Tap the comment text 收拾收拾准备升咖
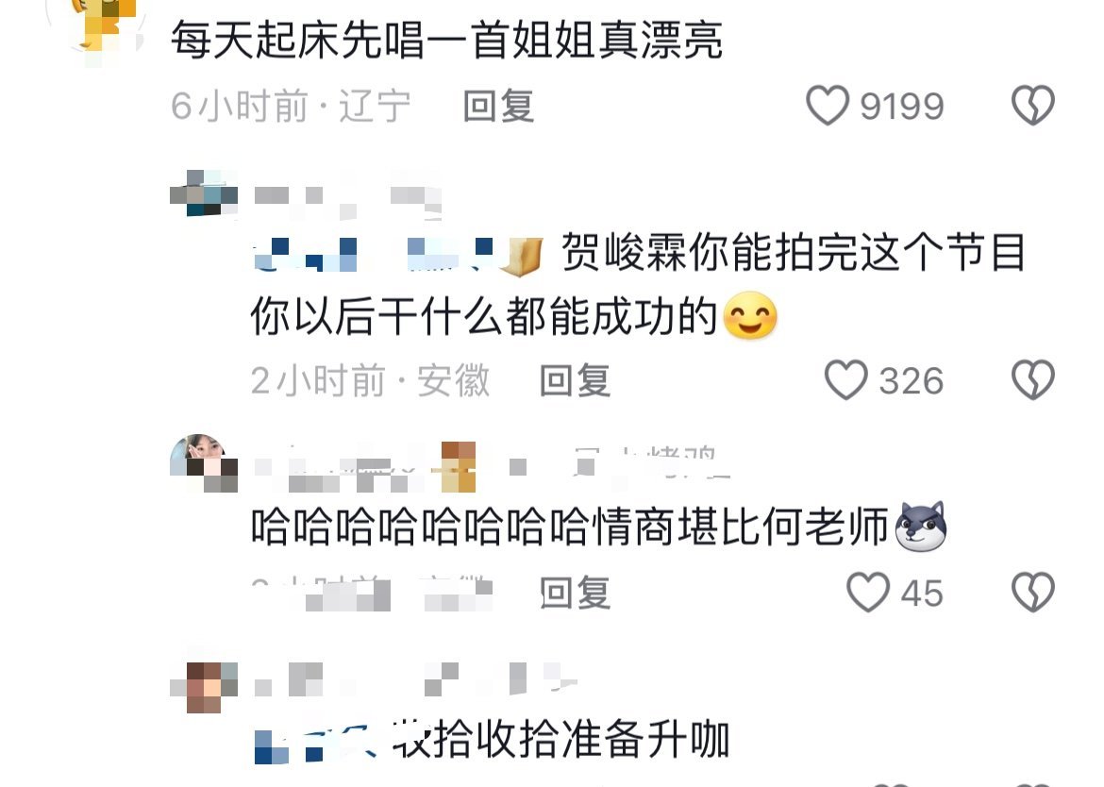 click(x=560, y=741)
